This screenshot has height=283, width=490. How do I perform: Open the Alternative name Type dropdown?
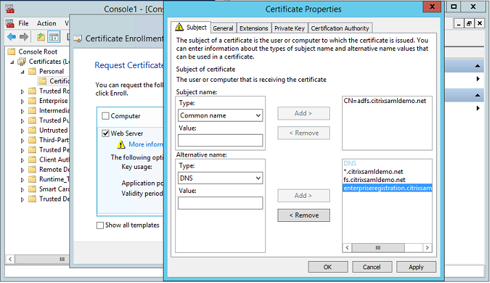click(220, 178)
